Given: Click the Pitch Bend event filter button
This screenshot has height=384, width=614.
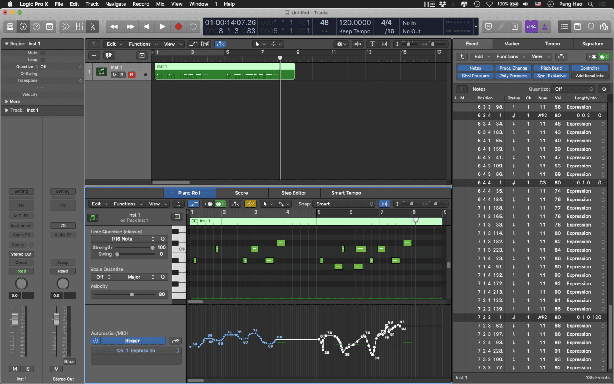Looking at the screenshot, I should coord(551,68).
